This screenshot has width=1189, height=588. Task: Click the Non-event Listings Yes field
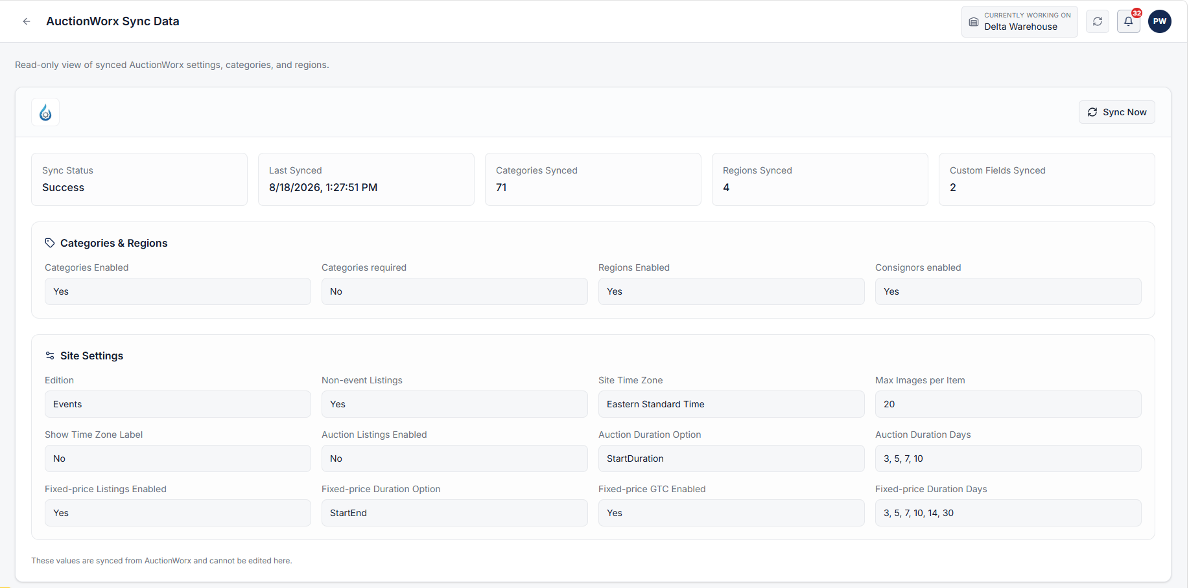(454, 404)
